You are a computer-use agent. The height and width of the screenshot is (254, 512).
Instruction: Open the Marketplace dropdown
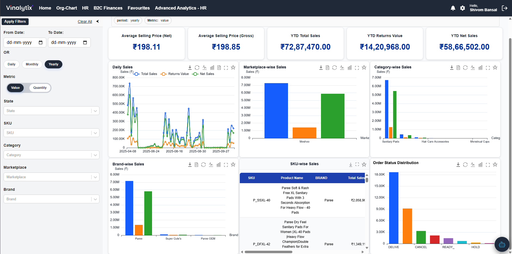coord(51,177)
